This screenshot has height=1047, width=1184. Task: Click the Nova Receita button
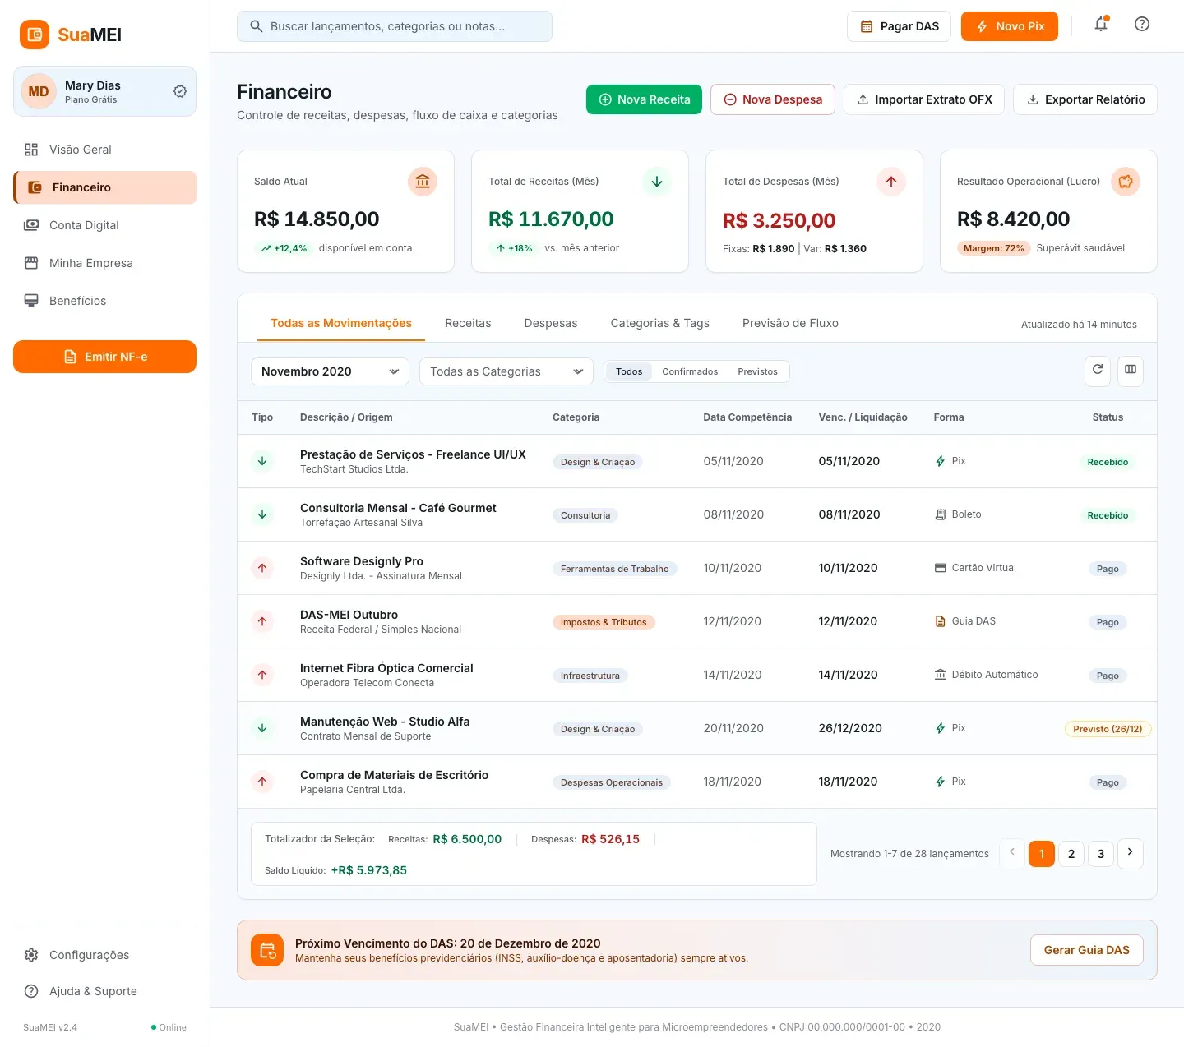coord(644,99)
